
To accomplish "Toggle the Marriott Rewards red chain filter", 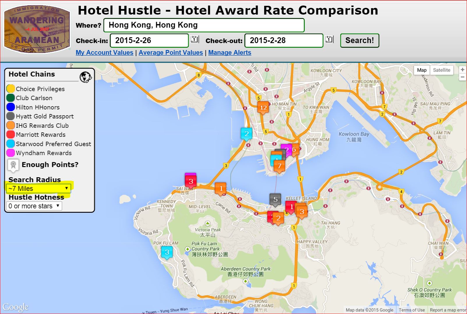I will 11,134.
